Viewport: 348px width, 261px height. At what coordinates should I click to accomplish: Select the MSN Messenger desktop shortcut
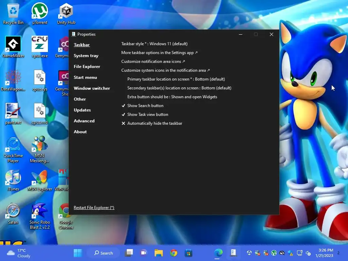point(40,150)
